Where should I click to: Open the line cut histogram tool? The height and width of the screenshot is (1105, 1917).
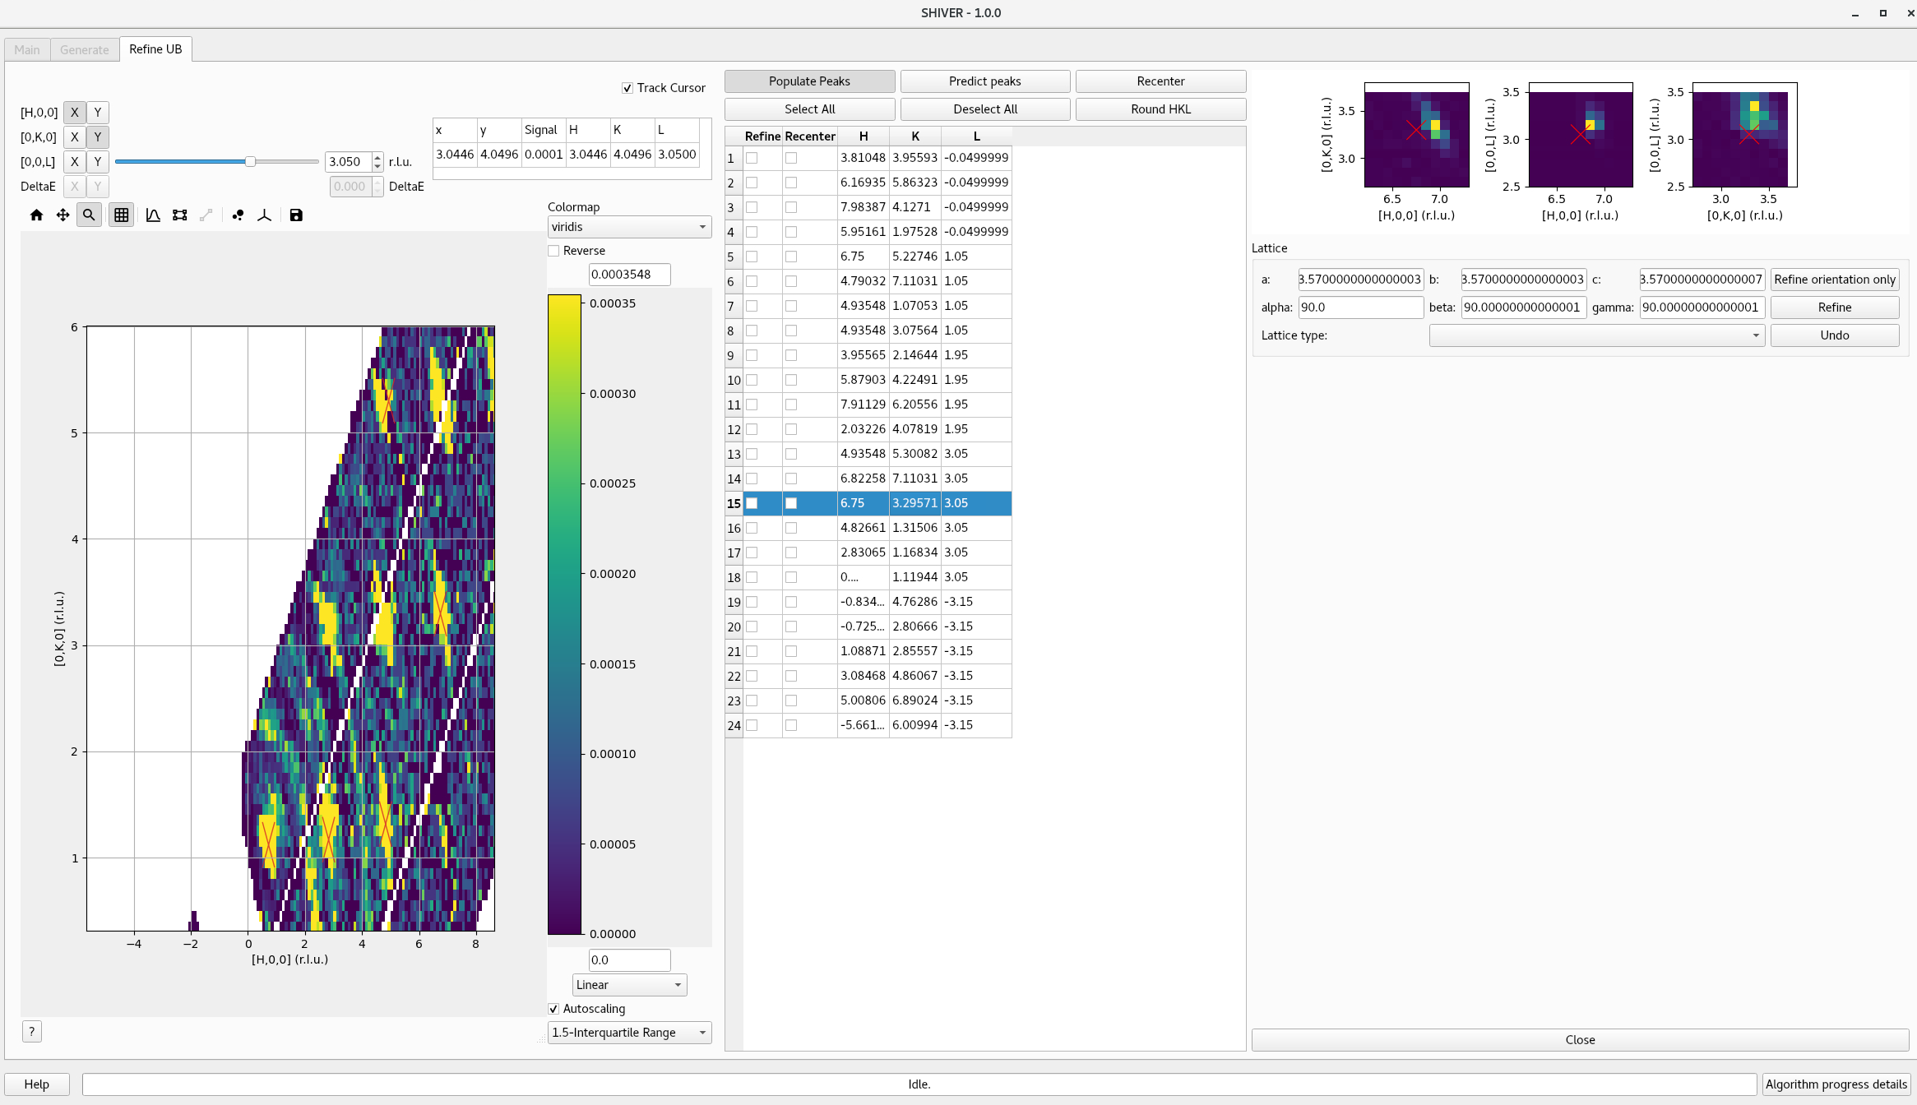click(153, 215)
